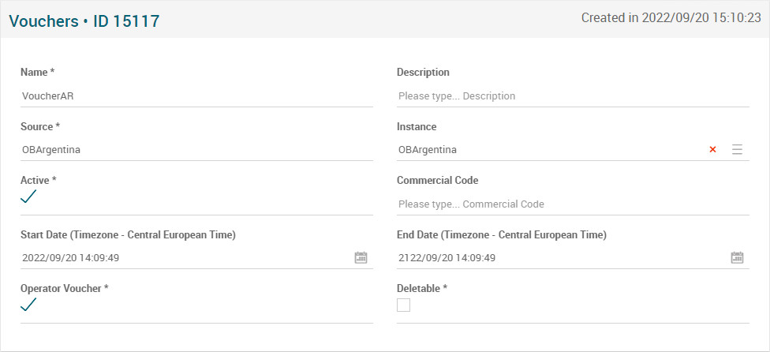Image resolution: width=770 pixels, height=352 pixels.
Task: Select the Source field with OBArgentina
Action: (196, 150)
